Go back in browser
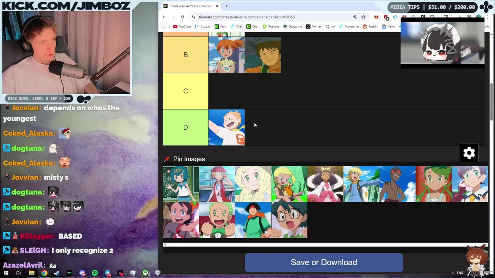 pos(164,17)
